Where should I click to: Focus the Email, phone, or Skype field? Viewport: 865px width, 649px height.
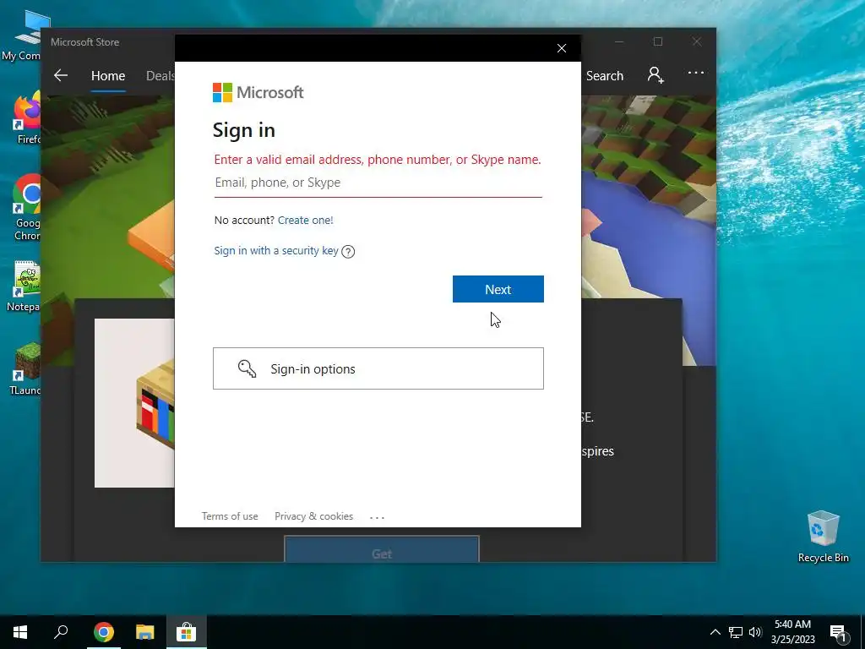coord(378,183)
